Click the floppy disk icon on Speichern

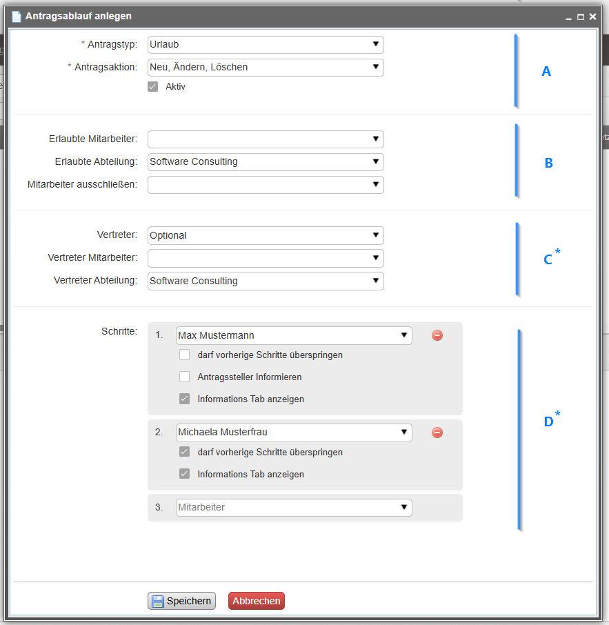click(x=158, y=601)
